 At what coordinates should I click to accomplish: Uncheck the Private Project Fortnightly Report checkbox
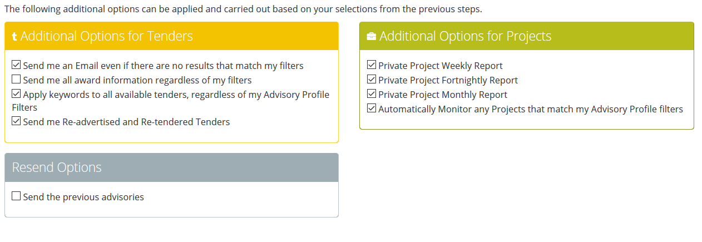pos(372,80)
